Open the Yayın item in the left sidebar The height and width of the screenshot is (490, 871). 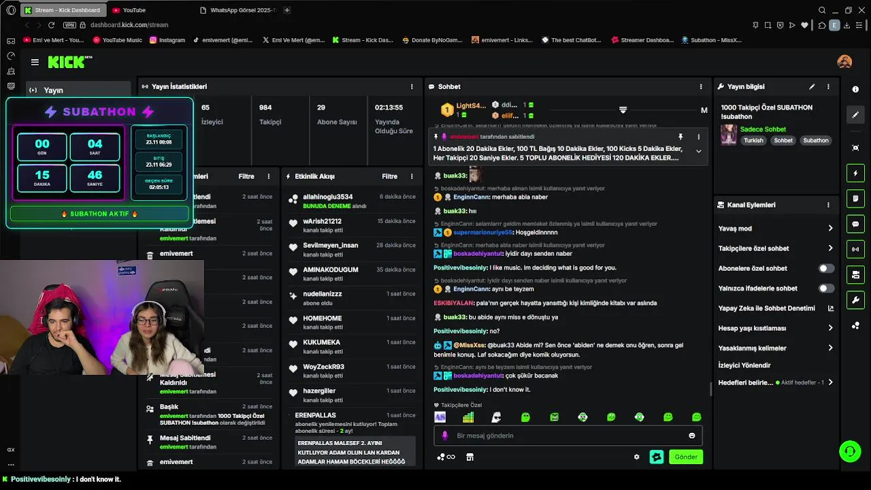click(x=78, y=90)
